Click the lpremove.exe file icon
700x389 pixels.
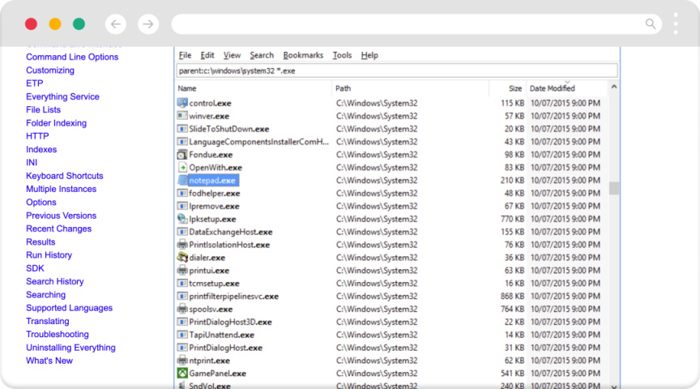(x=182, y=206)
